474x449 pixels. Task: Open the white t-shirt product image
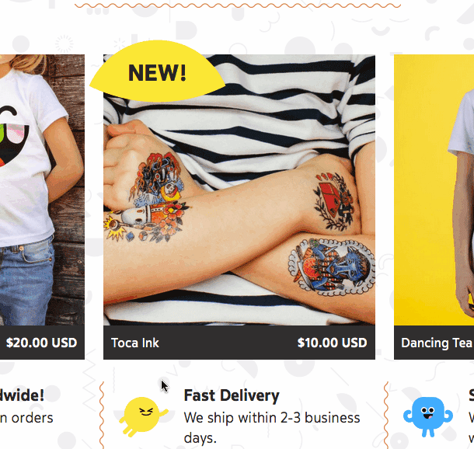pos(42,190)
